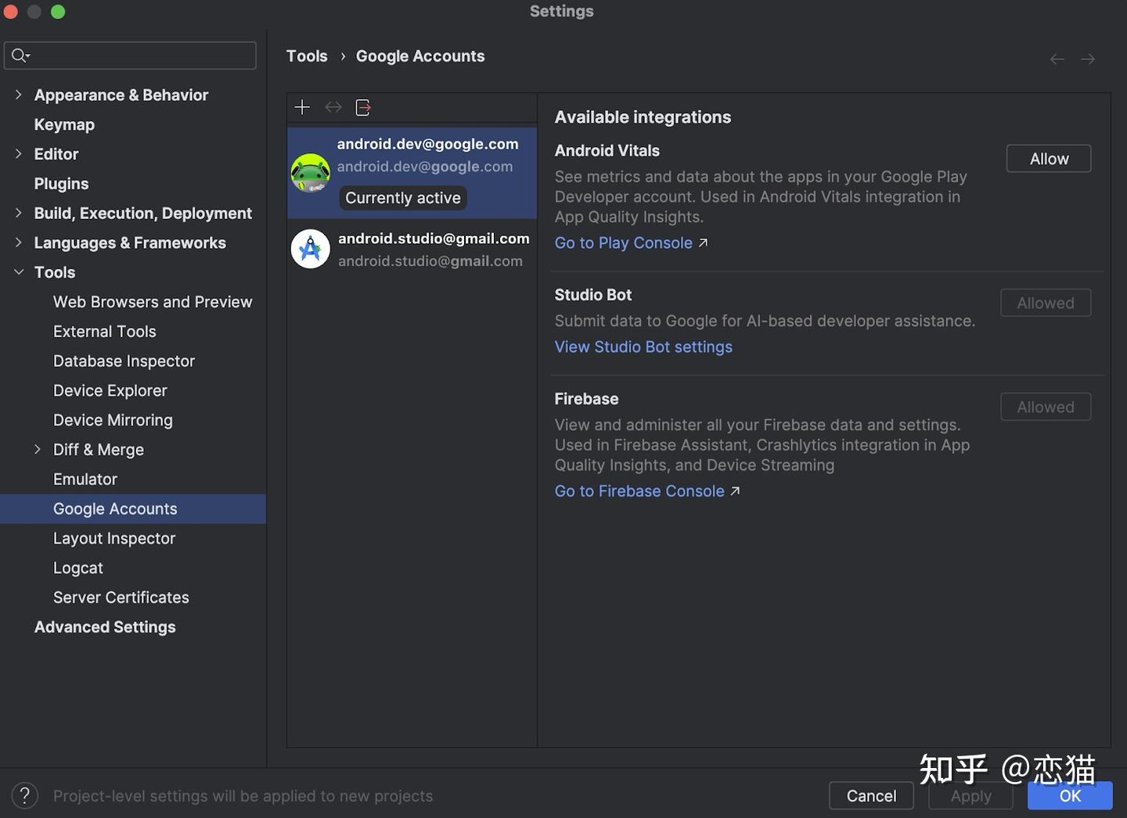View Studio Bot settings

click(x=643, y=346)
